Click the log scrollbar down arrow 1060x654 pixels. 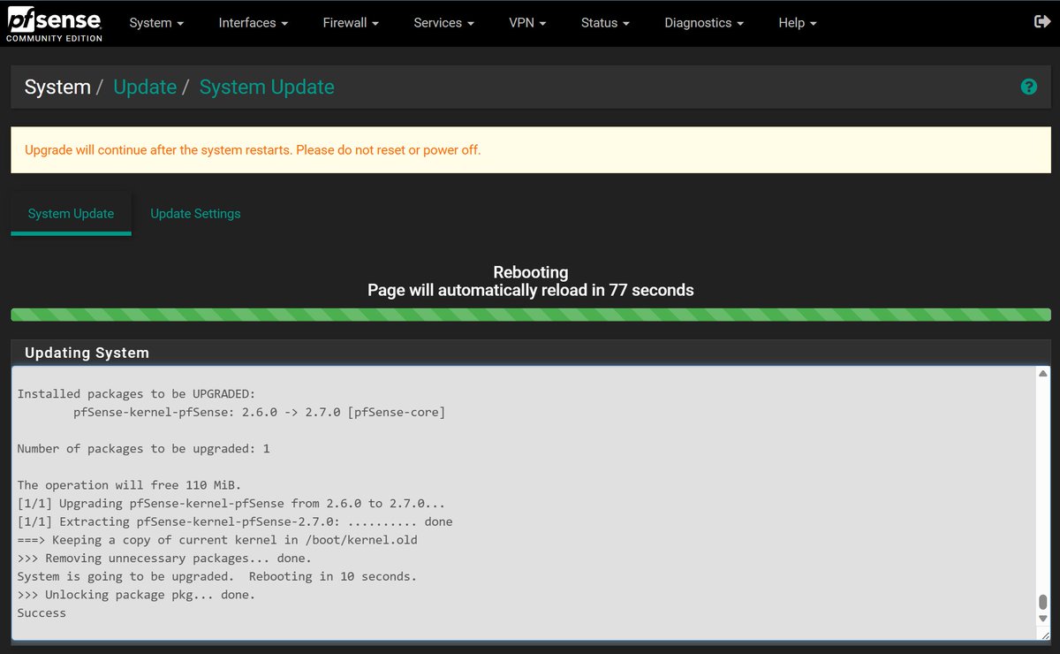(x=1043, y=619)
